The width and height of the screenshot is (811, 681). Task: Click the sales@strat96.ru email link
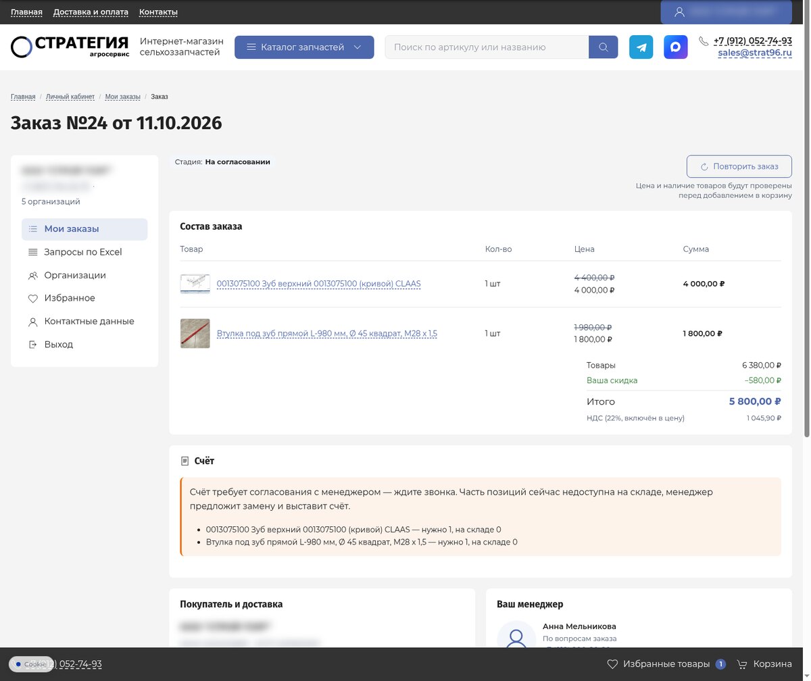755,53
